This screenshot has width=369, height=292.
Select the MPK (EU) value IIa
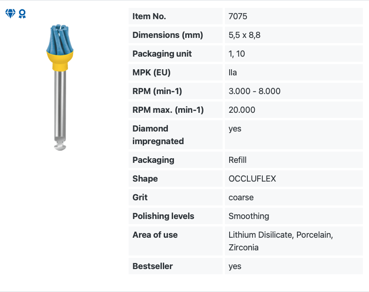tap(233, 73)
